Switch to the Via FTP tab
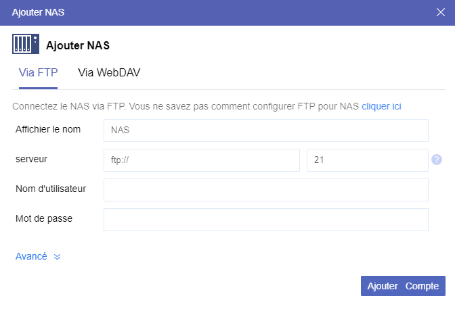This screenshot has height=313, width=455. pos(38,72)
